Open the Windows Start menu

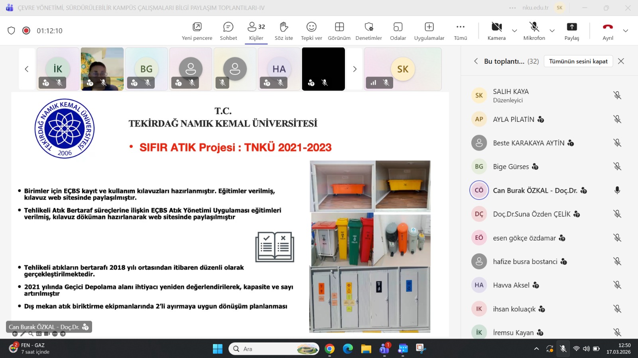click(x=218, y=349)
